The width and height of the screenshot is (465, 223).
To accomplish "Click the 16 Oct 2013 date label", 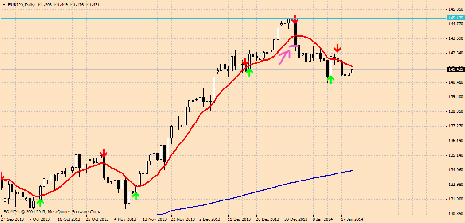I will tap(69, 219).
